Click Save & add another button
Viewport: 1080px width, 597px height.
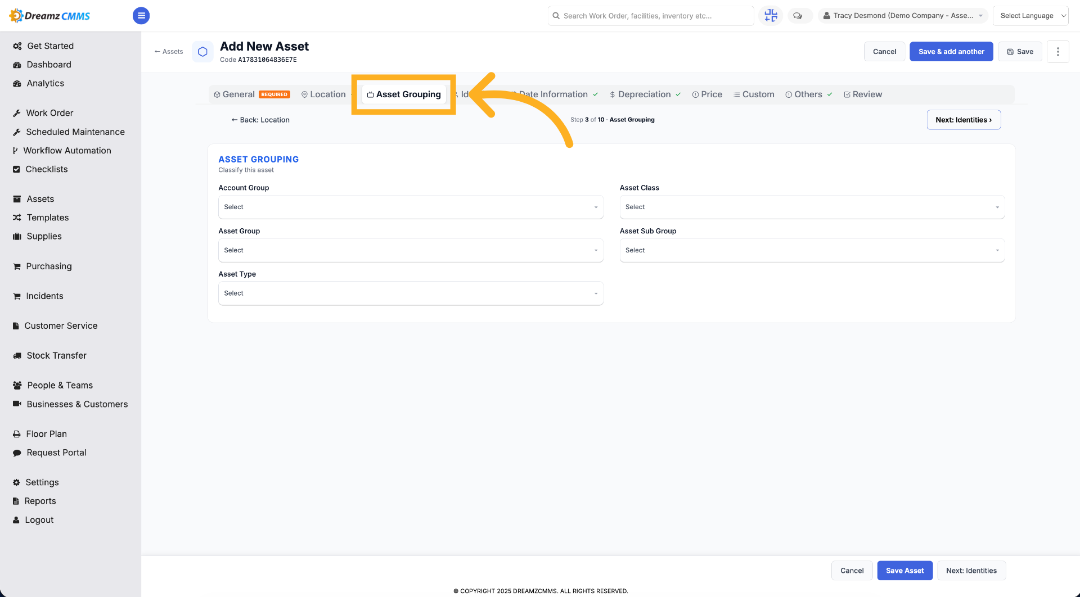[x=951, y=52]
